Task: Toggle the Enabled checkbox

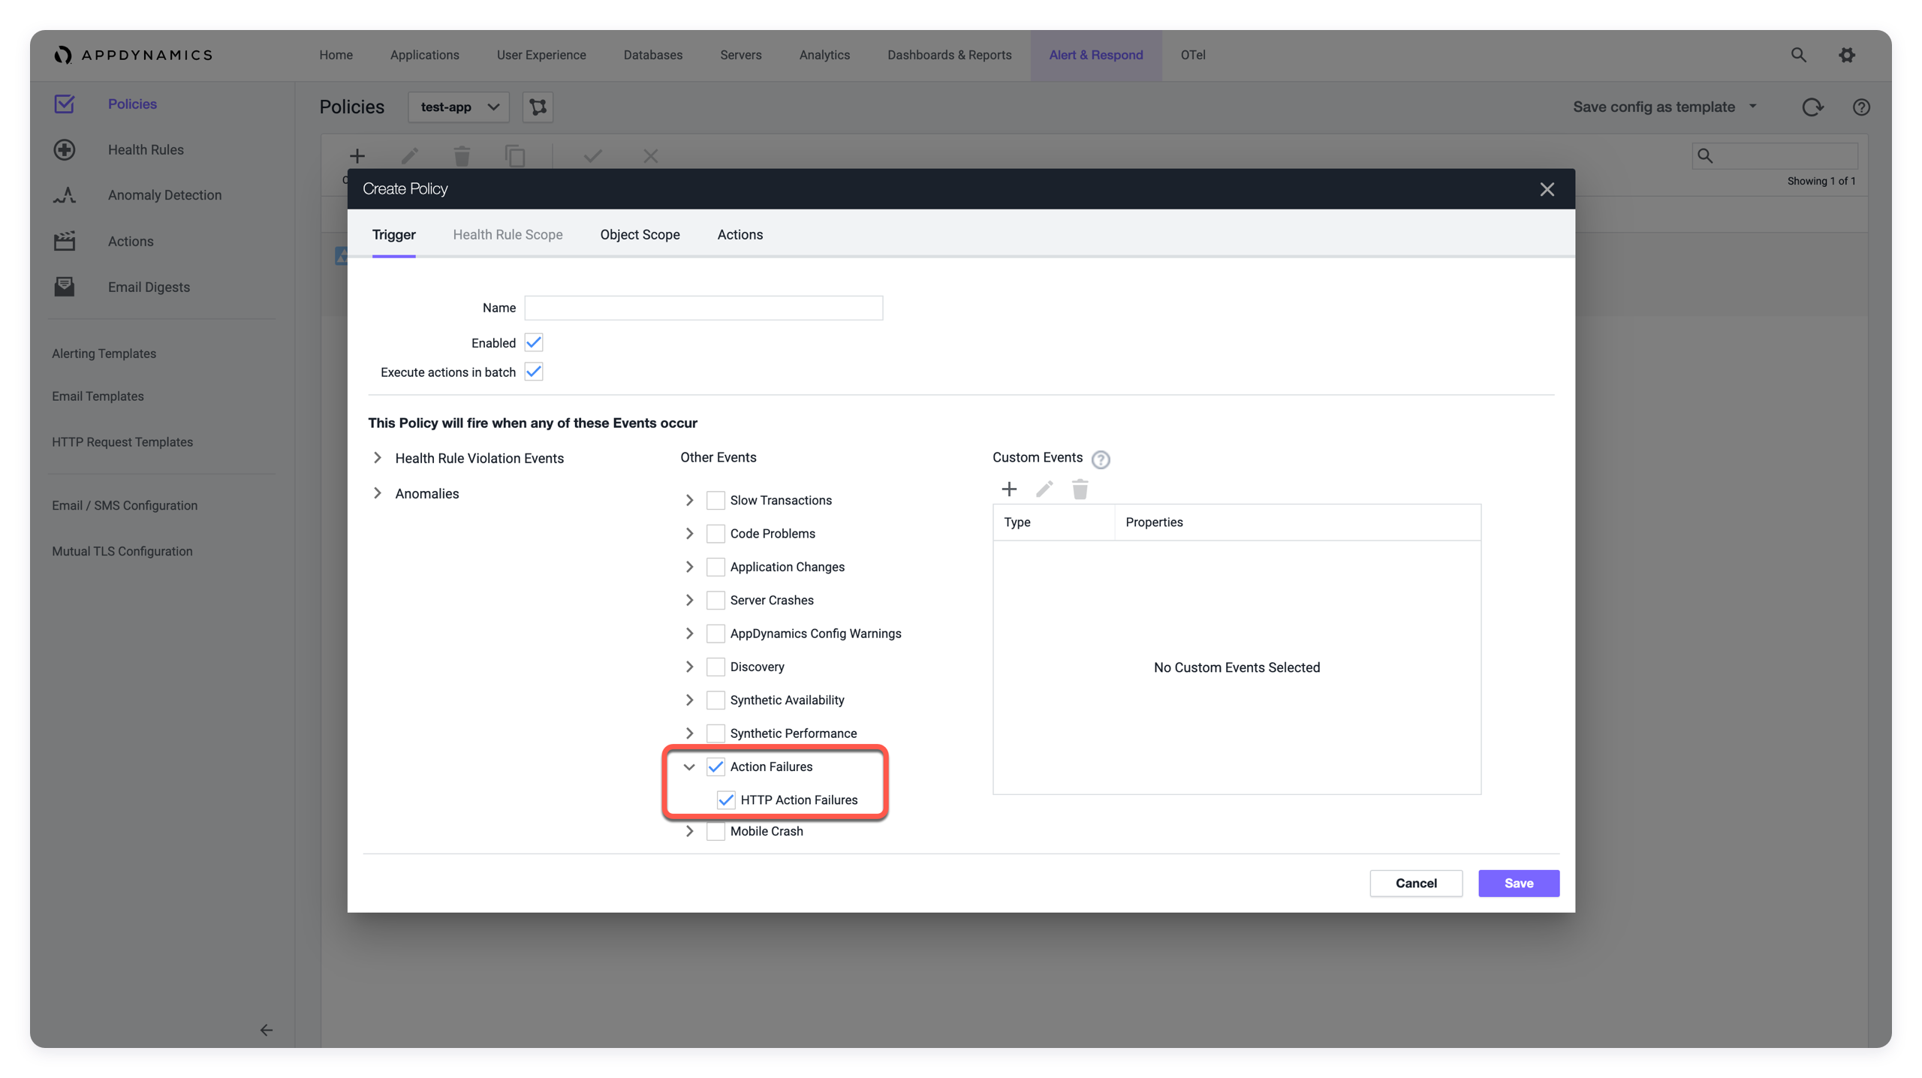Action: (535, 342)
